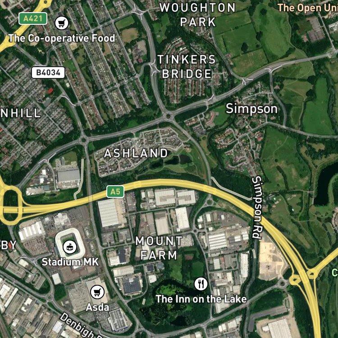Click the large white-roofed warehouse beside the A5

click(108, 213)
